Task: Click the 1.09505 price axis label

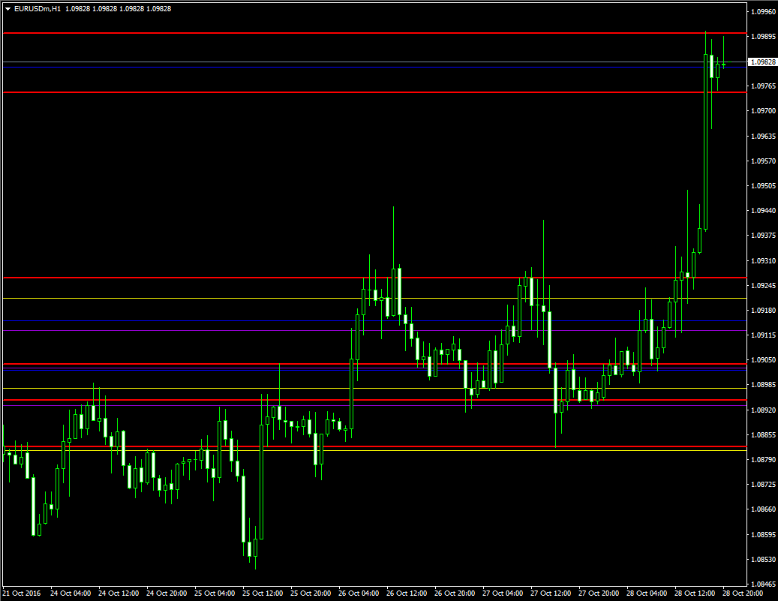Action: point(763,186)
